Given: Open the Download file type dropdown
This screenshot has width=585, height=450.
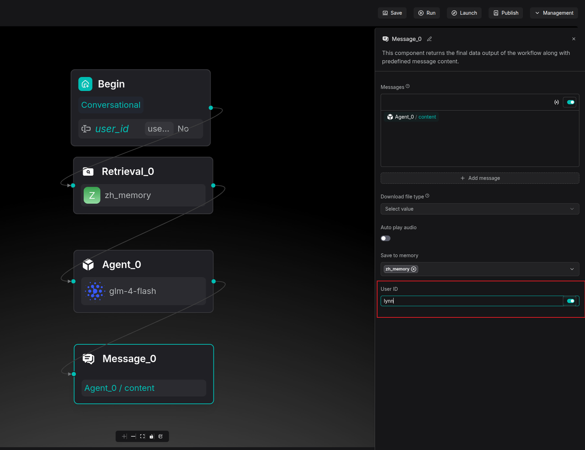Looking at the screenshot, I should (x=479, y=209).
